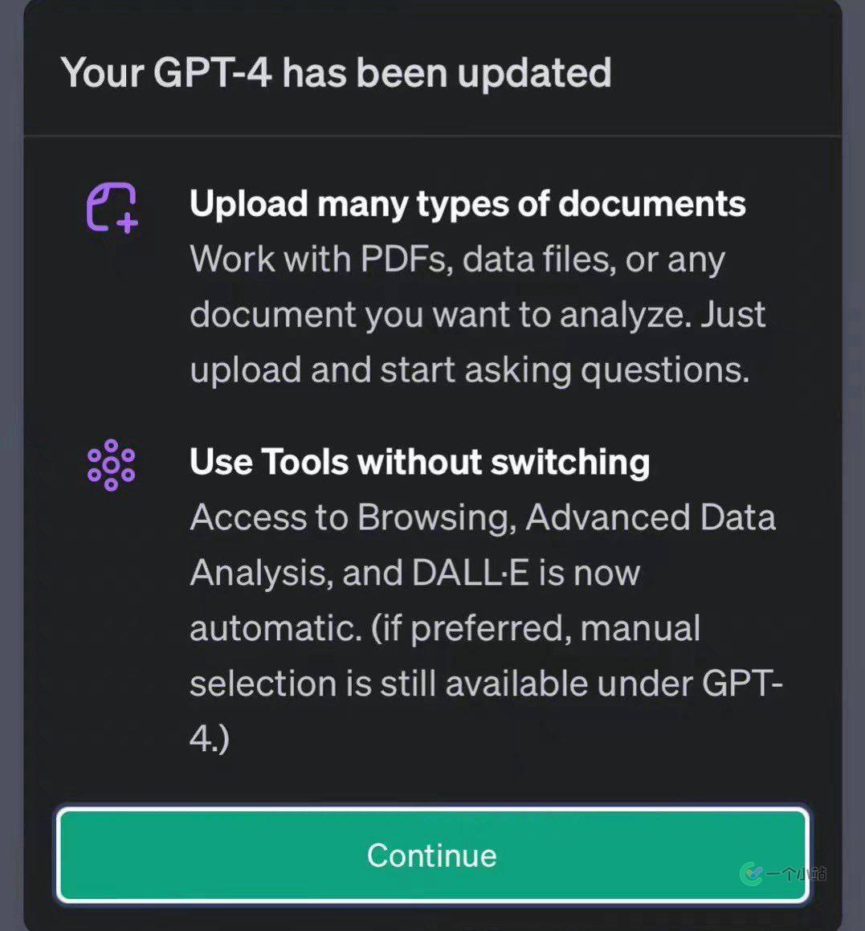Click the word "PDFs" in the upload description
The image size is (865, 931).
click(404, 259)
